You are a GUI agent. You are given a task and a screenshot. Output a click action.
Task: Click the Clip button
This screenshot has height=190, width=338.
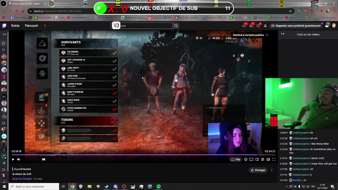[236, 159]
